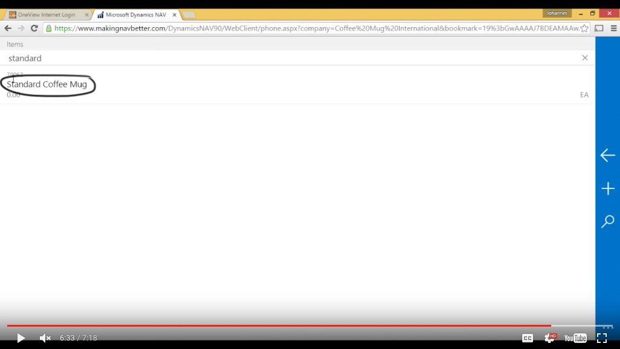The height and width of the screenshot is (349, 620).
Task: Open the Standard Coffee Mug item
Action: pos(47,85)
